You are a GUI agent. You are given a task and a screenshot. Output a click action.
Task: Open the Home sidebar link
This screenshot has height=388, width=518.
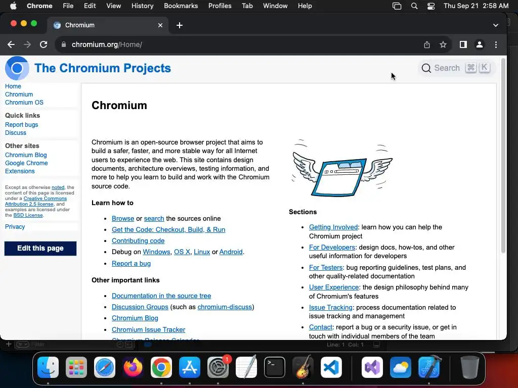click(13, 86)
